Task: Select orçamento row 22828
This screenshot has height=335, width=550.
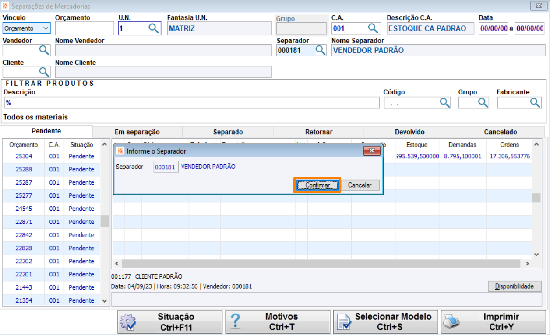Action: [x=51, y=248]
